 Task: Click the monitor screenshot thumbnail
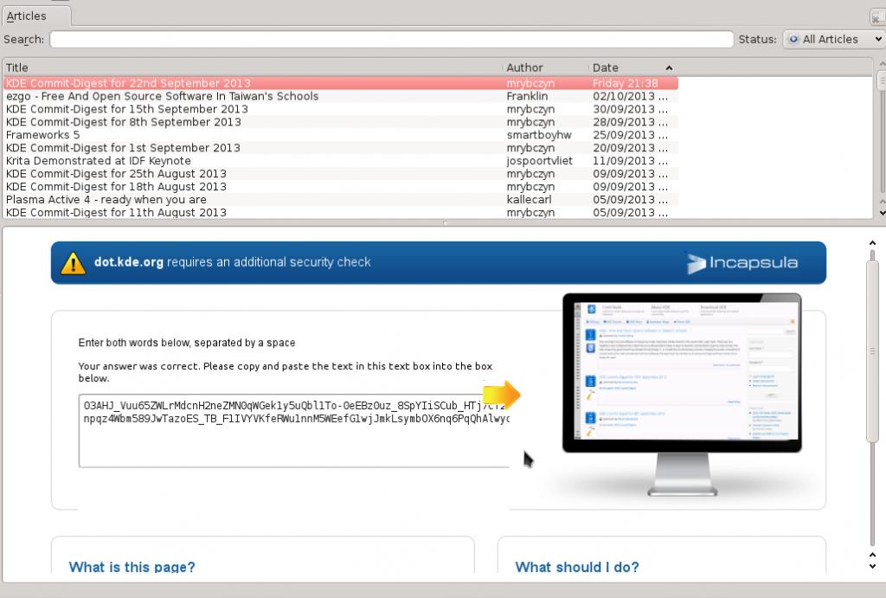681,372
